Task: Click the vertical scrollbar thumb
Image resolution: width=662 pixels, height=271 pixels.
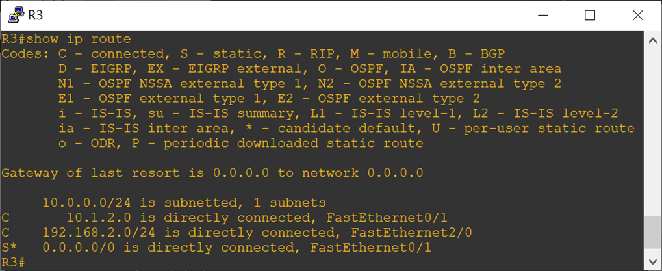Action: pyautogui.click(x=653, y=233)
